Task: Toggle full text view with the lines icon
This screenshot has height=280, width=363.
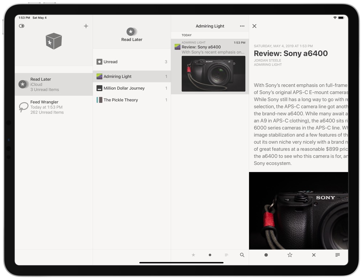Action: pos(338,255)
